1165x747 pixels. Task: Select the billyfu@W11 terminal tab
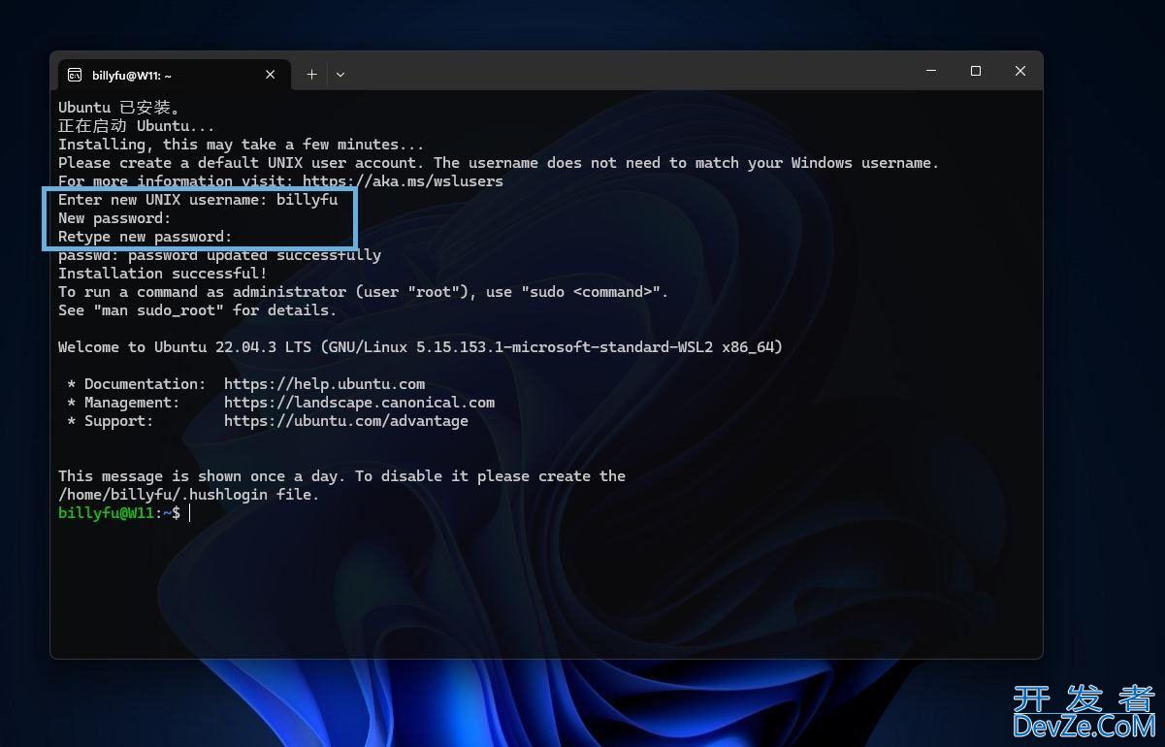[175, 74]
